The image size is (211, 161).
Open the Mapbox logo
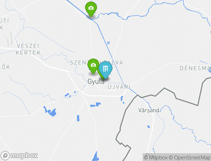(x=19, y=156)
